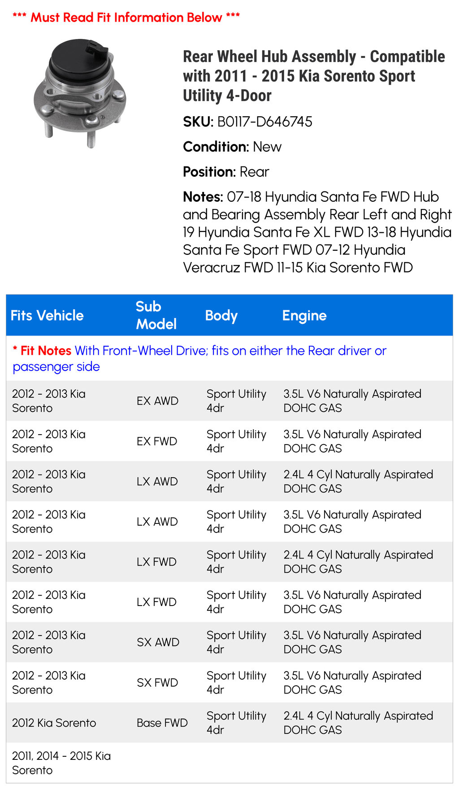Click the Notes paragraph about Hyundai Santa Fe

[317, 232]
